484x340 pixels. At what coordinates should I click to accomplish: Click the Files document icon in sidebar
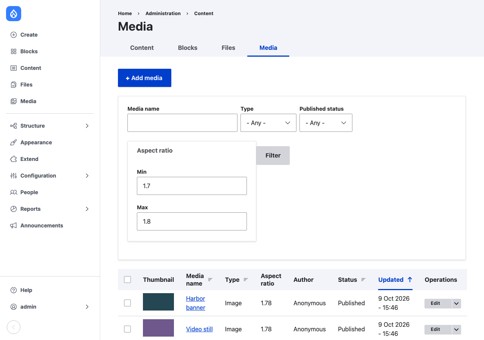coord(14,85)
